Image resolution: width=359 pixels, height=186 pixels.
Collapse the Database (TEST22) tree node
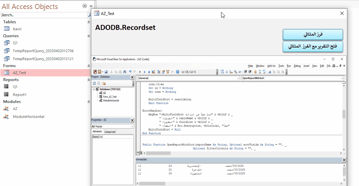click(94, 89)
